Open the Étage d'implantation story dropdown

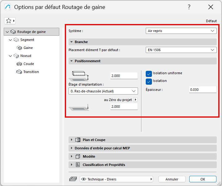[x=103, y=91]
